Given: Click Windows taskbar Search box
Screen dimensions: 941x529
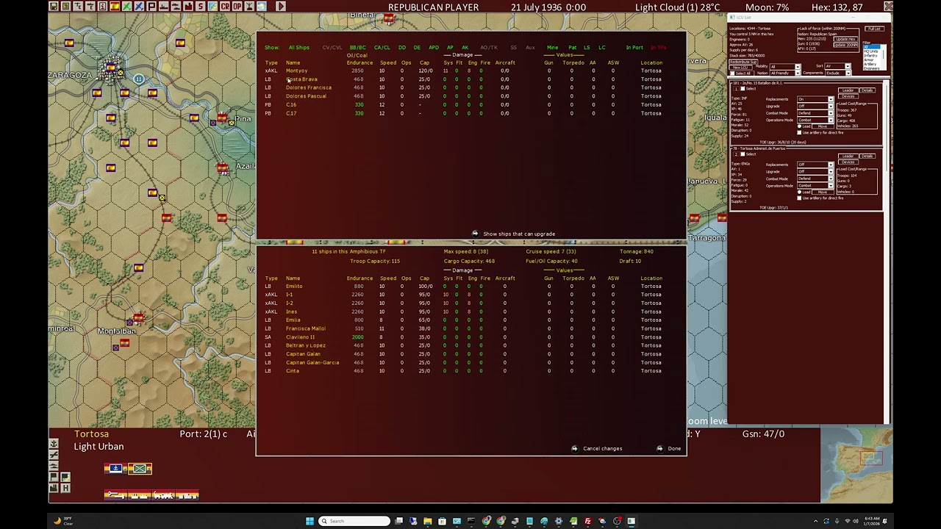Looking at the screenshot, I should click(x=354, y=521).
